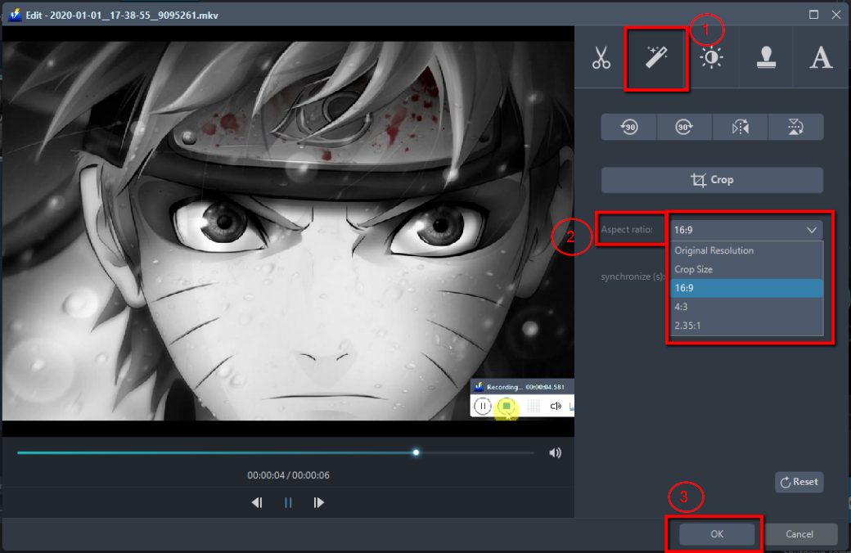This screenshot has height=553, width=851.
Task: Confirm edits with the OK button
Action: click(x=717, y=534)
